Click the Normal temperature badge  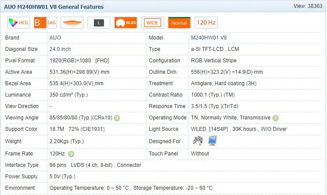click(x=179, y=22)
